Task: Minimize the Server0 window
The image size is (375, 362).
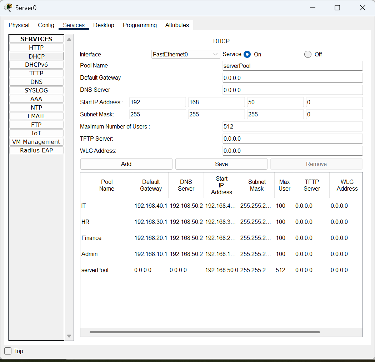Action: (312, 7)
